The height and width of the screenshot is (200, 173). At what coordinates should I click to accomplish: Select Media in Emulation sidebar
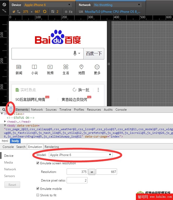coord(8,162)
